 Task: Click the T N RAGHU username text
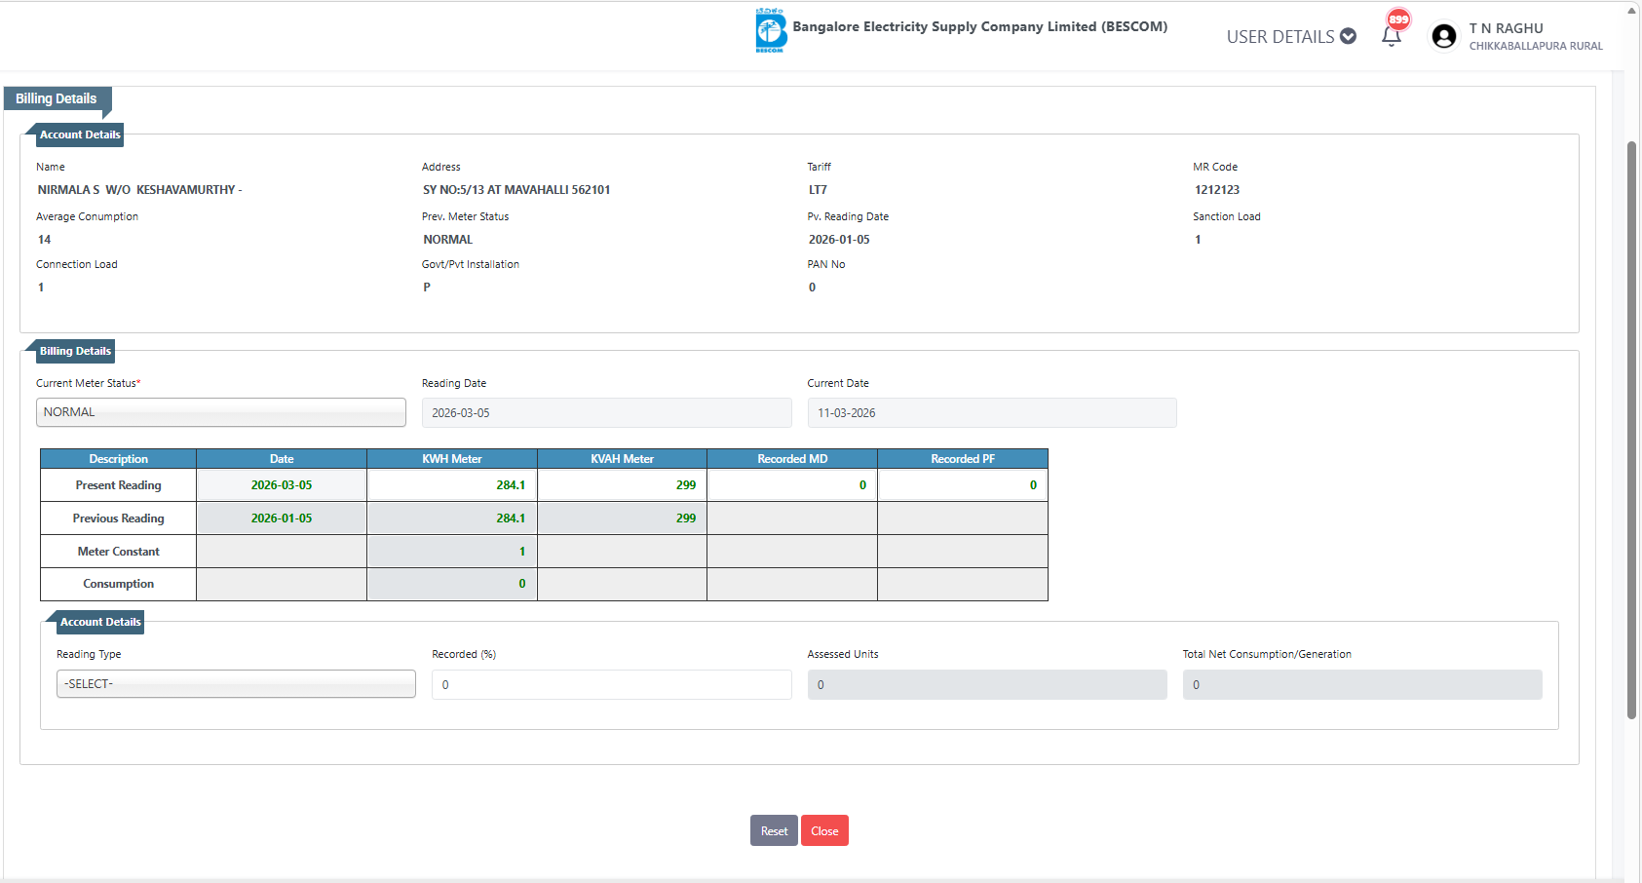tap(1506, 28)
